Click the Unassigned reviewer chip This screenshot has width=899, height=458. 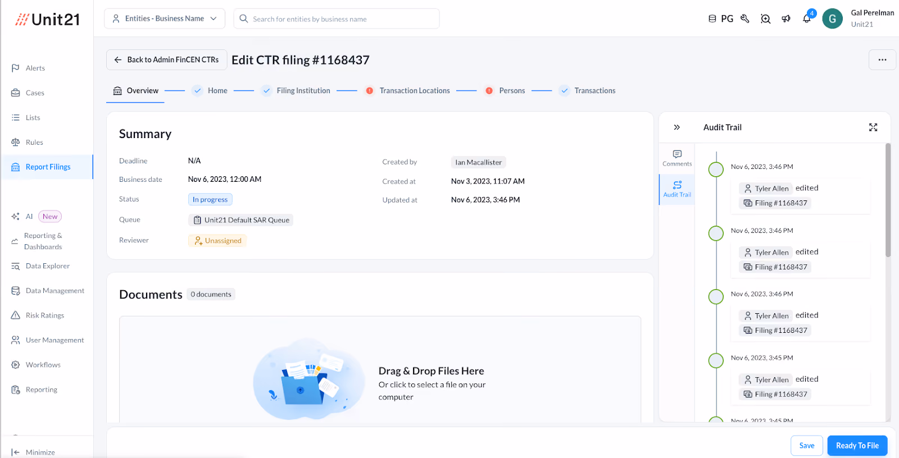[x=217, y=241]
